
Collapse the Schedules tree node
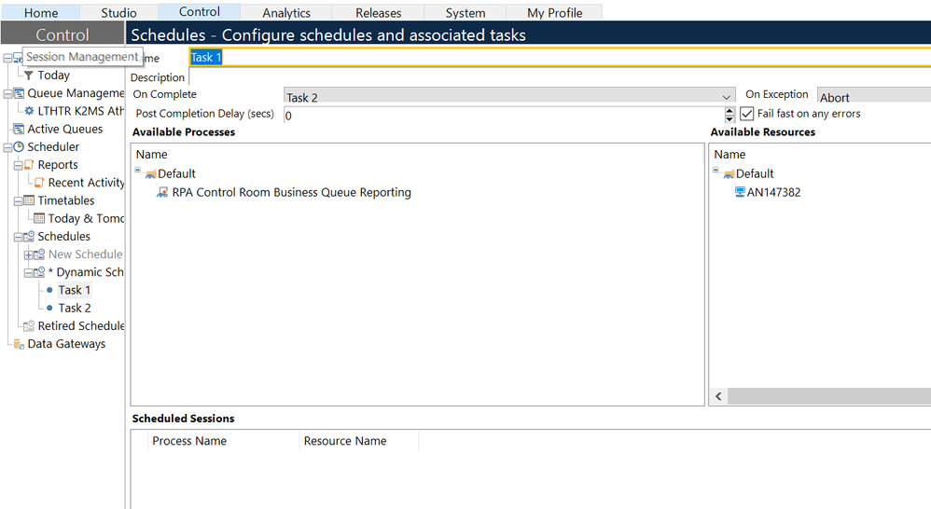tap(18, 237)
